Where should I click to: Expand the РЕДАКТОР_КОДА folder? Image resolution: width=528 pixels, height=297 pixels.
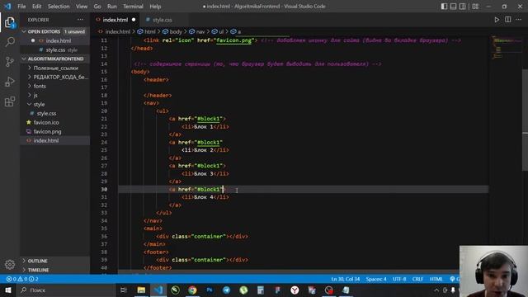[x=55, y=77]
